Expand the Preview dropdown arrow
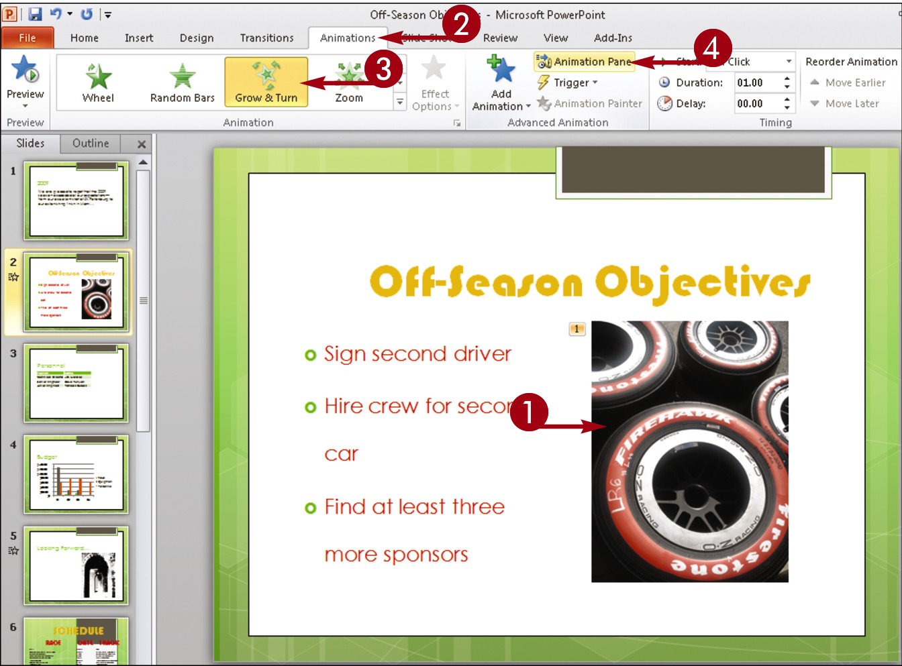Screen dimensions: 902x666 point(26,106)
